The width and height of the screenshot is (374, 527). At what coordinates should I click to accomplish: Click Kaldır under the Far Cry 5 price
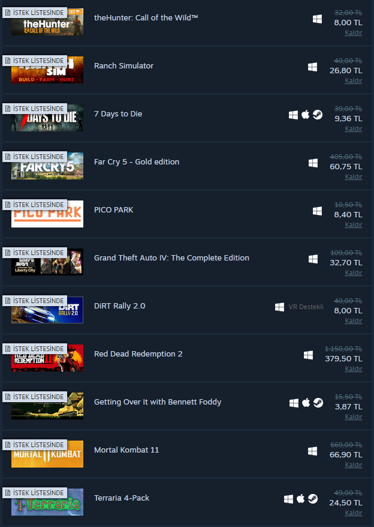pyautogui.click(x=354, y=176)
